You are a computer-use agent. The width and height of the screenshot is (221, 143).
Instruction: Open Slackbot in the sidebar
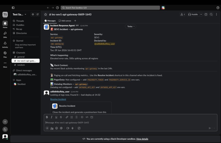[x=21, y=84]
